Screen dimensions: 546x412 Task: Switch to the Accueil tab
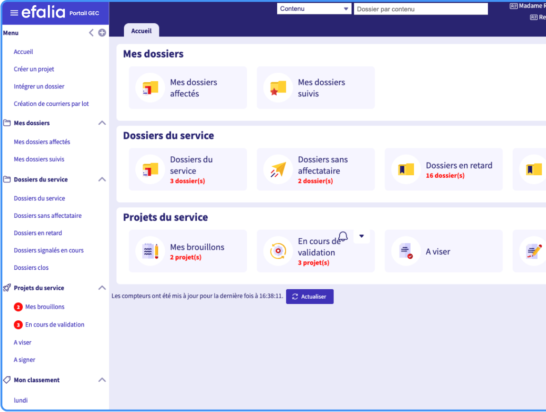tap(141, 31)
